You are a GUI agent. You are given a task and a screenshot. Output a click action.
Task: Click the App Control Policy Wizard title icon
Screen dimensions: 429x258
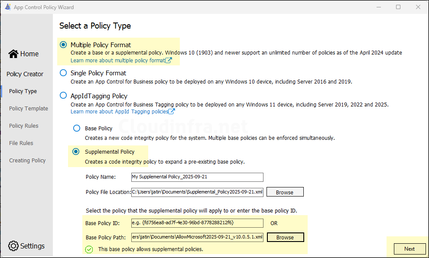tap(7, 7)
